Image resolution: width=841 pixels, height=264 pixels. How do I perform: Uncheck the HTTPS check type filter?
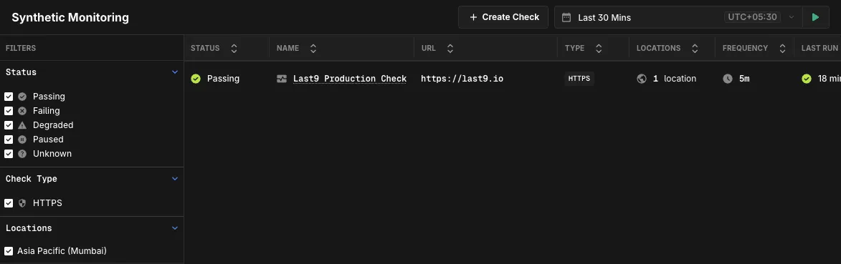9,203
